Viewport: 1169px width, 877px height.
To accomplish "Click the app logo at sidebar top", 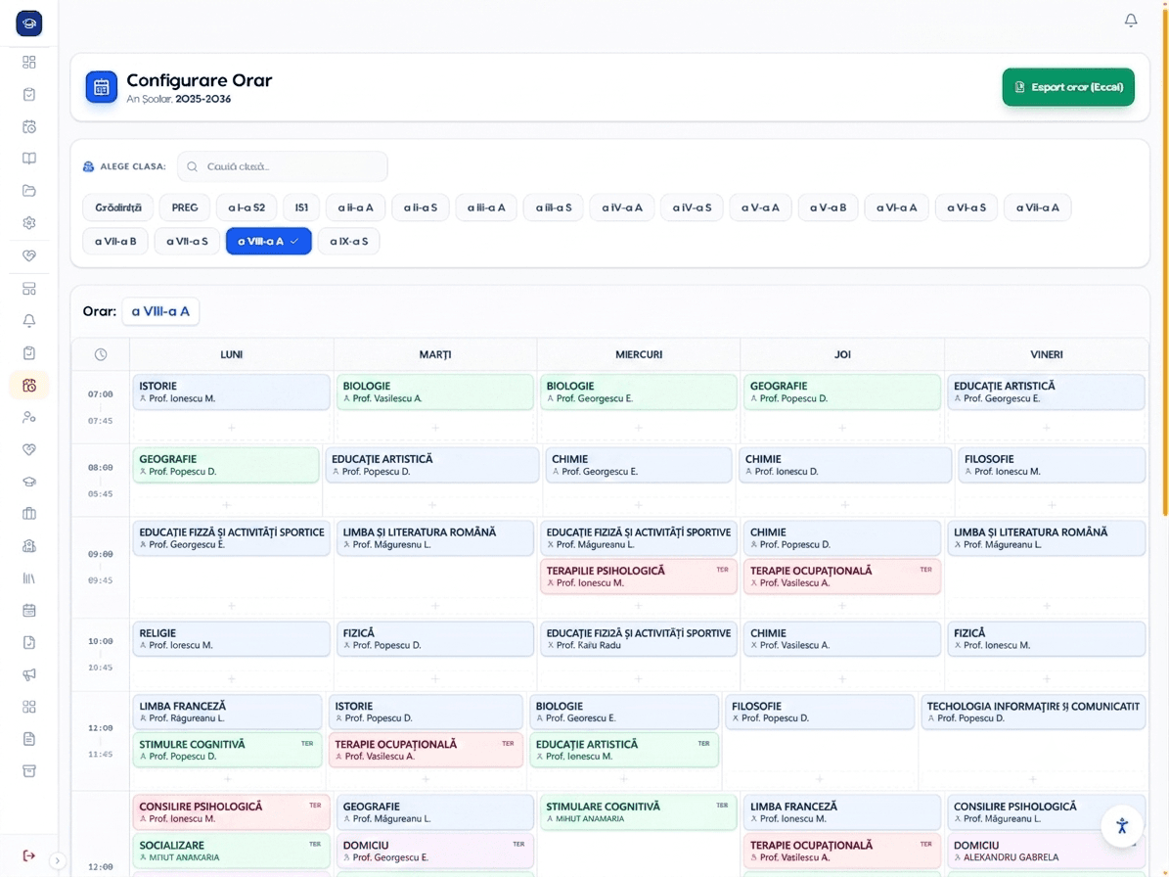I will tap(29, 23).
